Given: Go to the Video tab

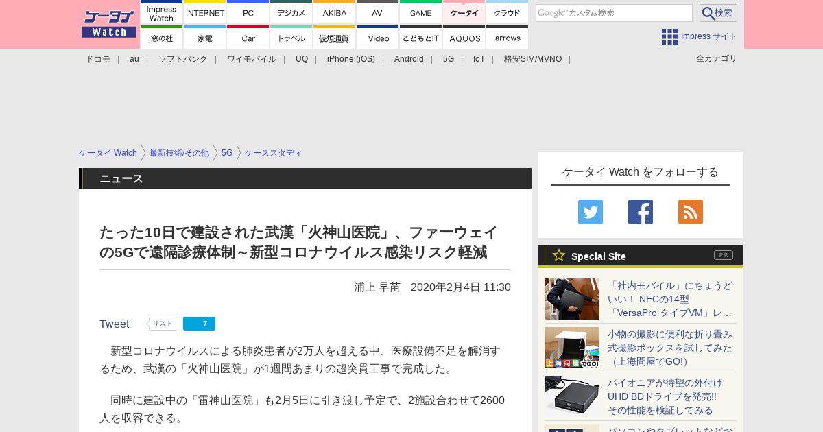Looking at the screenshot, I should (x=378, y=37).
